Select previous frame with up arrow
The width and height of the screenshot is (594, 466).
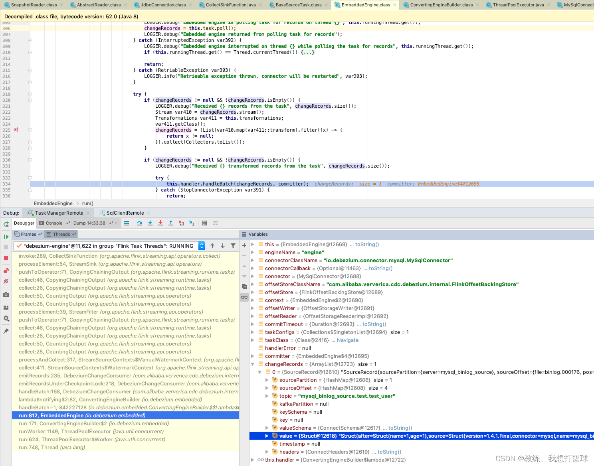(212, 246)
